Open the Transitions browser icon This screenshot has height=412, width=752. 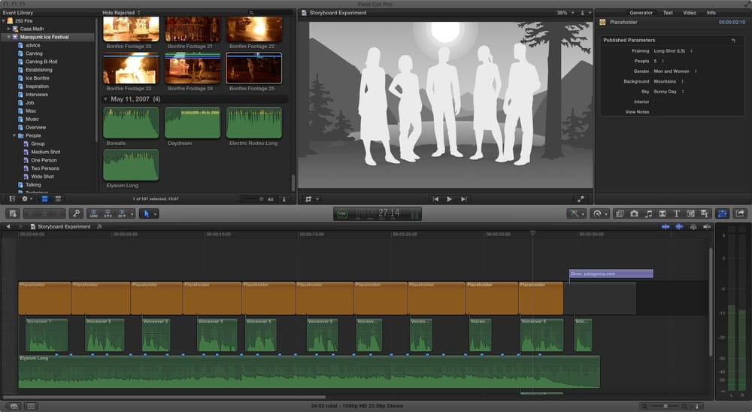(x=663, y=214)
